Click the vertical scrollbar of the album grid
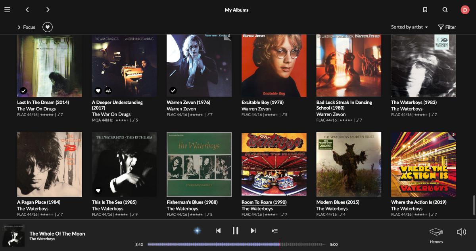Viewport: 476px width, 251px height. tap(473, 205)
